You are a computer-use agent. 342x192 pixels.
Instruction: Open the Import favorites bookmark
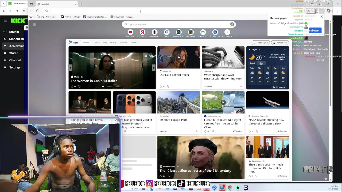[46, 17]
